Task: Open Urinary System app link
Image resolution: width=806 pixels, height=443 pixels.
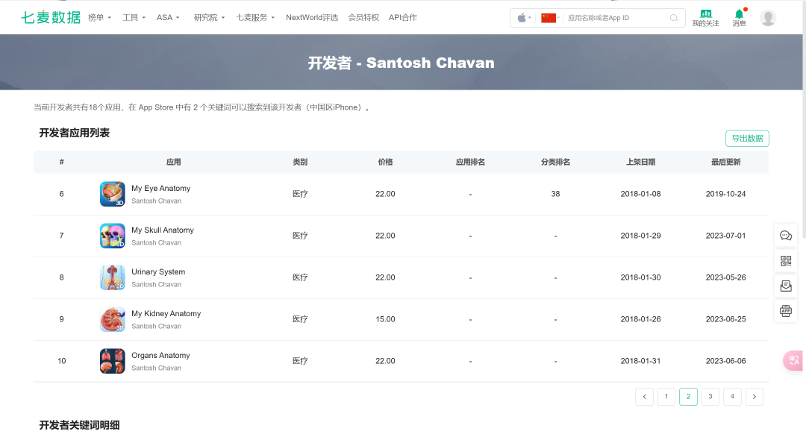Action: pos(158,272)
